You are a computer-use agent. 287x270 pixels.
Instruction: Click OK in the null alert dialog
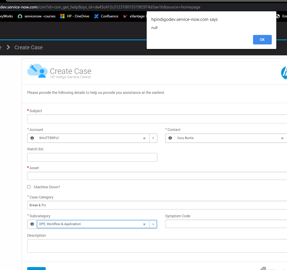(262, 40)
